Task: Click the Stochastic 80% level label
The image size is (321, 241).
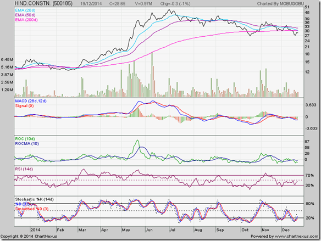Action: [310, 204]
